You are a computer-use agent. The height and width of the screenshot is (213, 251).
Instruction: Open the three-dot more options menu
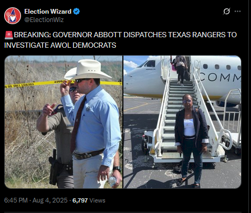pyautogui.click(x=237, y=12)
